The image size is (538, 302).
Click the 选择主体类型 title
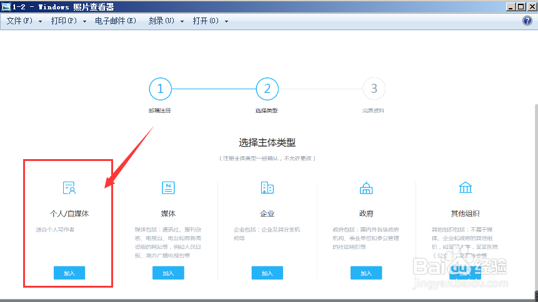[267, 142]
